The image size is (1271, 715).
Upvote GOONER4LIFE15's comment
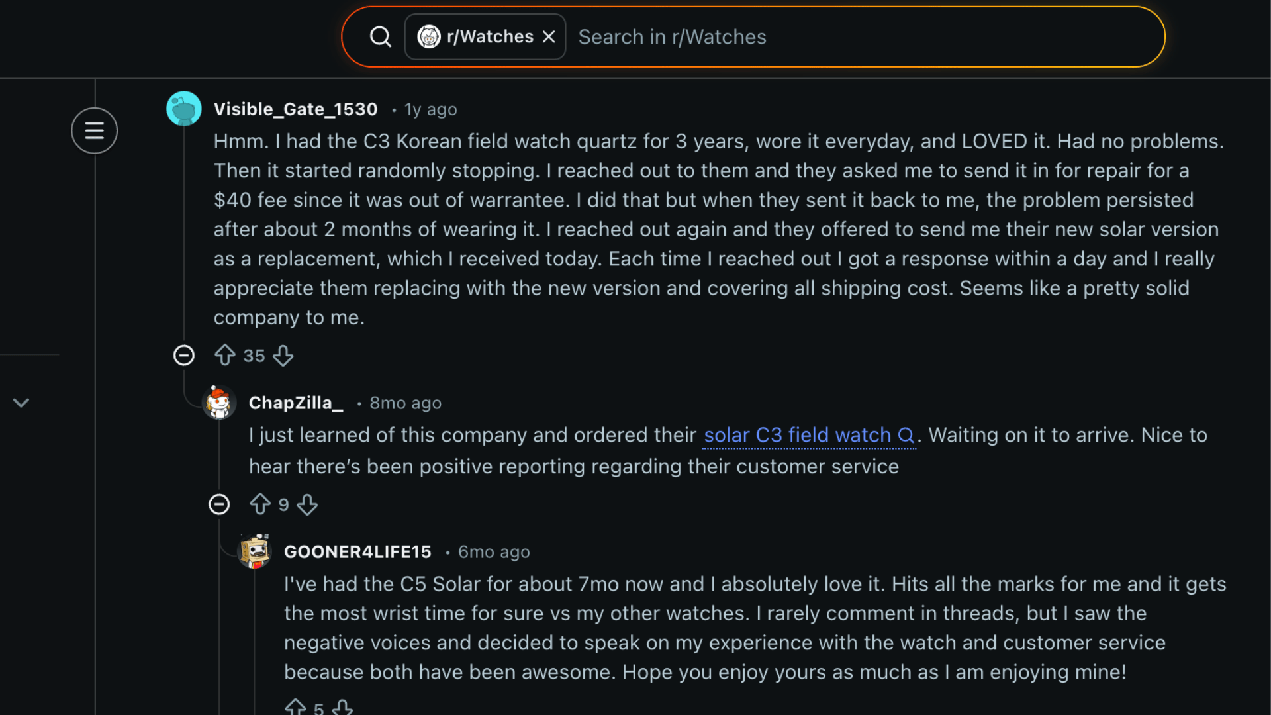point(296,706)
